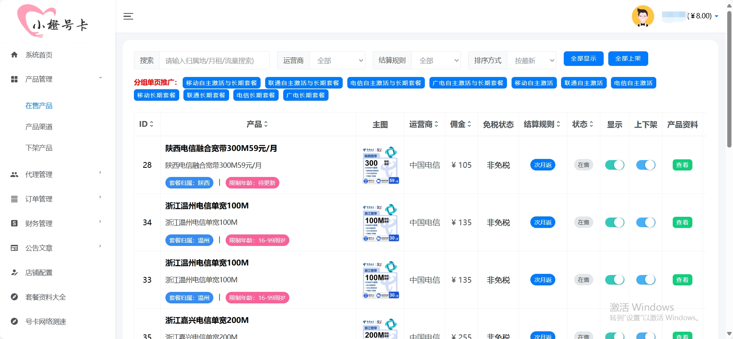Sort table by 佣金 column arrows

point(469,124)
